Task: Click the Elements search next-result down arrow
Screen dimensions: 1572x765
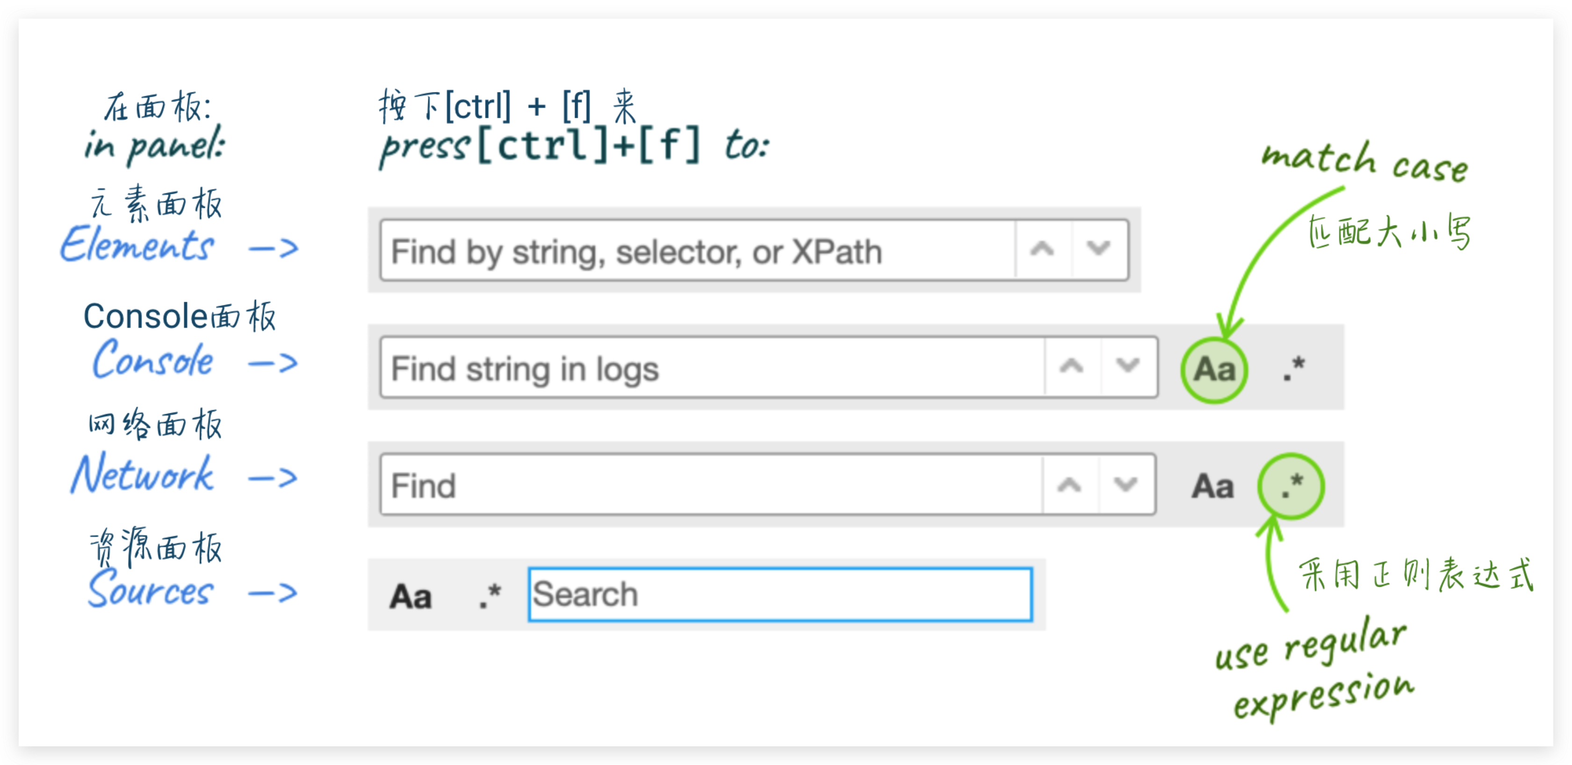Action: (x=1098, y=250)
